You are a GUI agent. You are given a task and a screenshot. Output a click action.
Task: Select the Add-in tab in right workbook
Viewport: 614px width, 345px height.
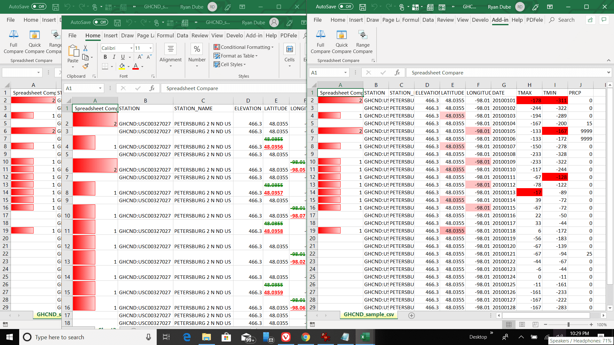tap(499, 20)
